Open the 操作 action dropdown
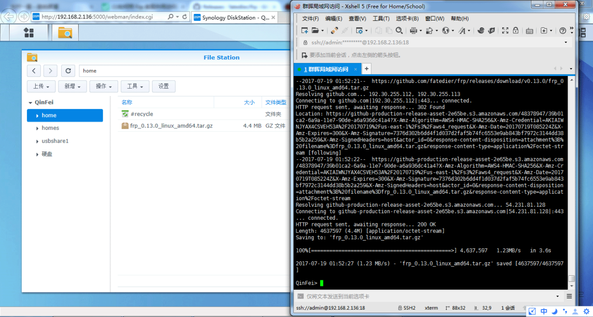 (x=103, y=86)
